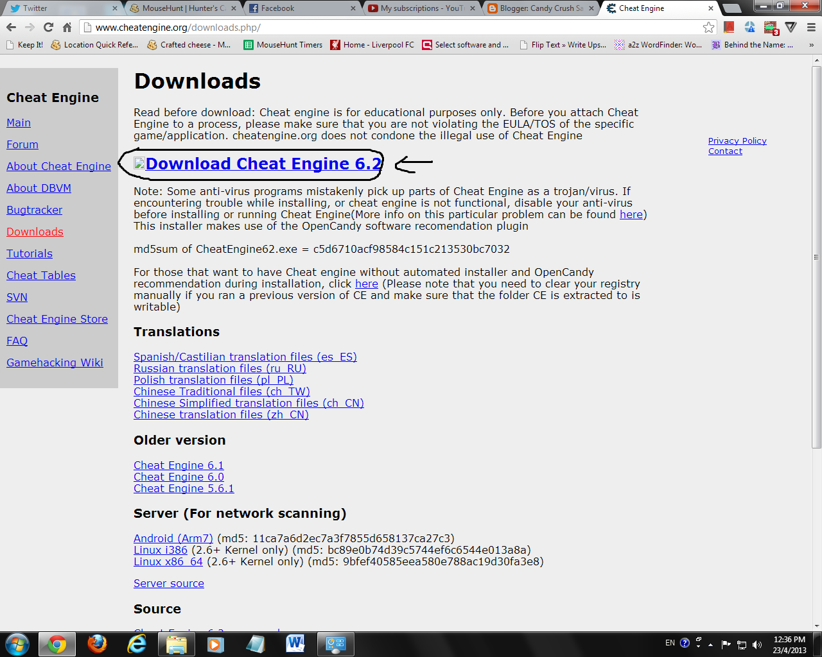Viewport: 822px width, 657px height.
Task: Download older Cheat Engine 5.6.1
Action: [x=184, y=488]
